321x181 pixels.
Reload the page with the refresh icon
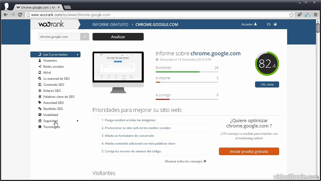tap(20, 15)
